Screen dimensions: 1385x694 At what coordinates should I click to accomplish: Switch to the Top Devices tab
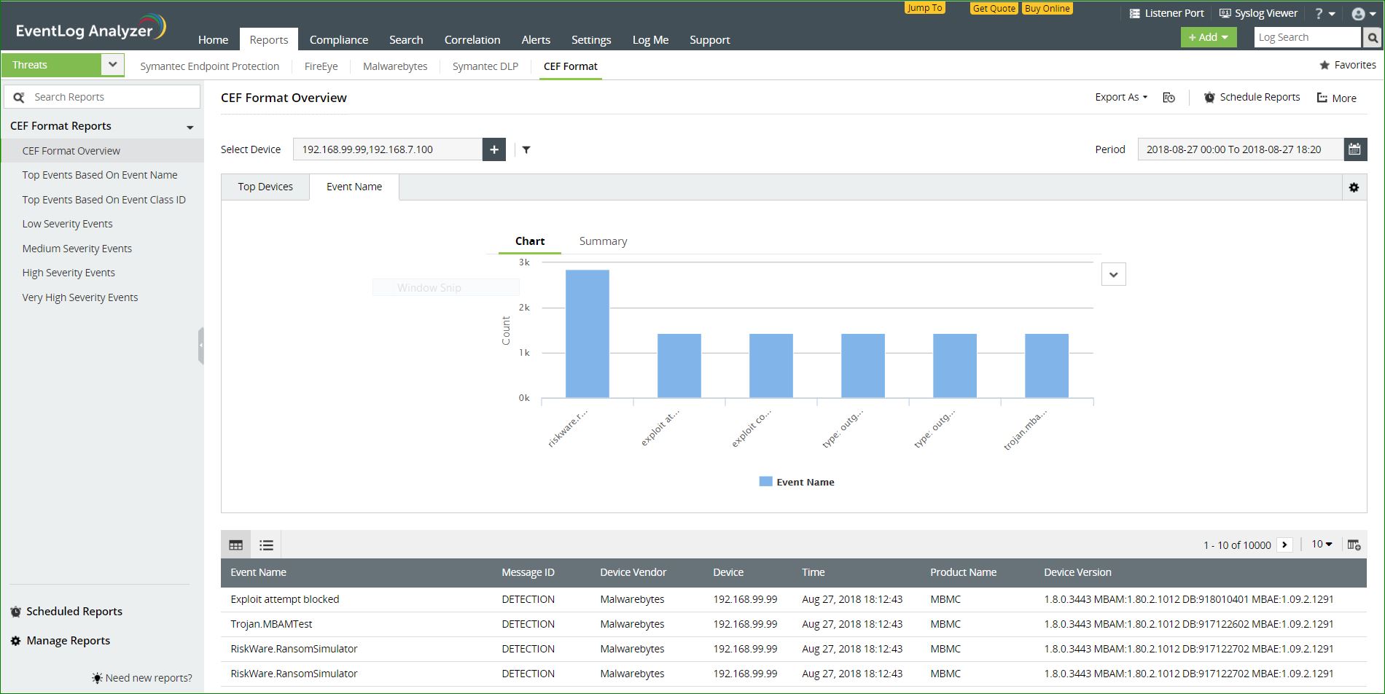[x=265, y=187]
